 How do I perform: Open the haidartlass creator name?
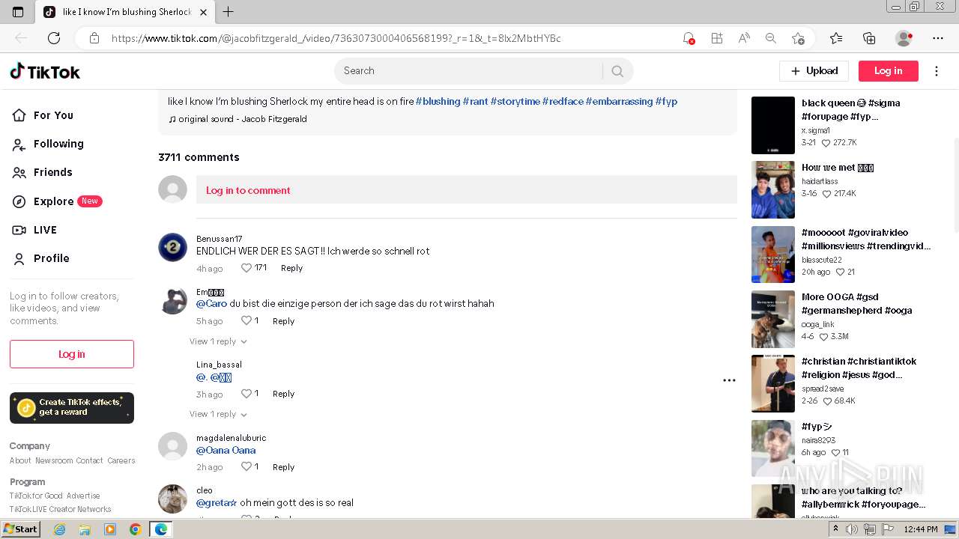coord(820,181)
